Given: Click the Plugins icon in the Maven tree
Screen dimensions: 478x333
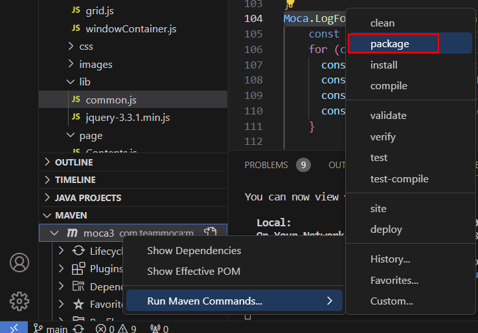Looking at the screenshot, I should [78, 268].
